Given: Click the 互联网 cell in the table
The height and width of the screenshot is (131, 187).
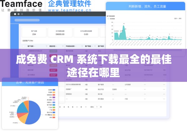Looking at the screenshot, I should 114,89.
